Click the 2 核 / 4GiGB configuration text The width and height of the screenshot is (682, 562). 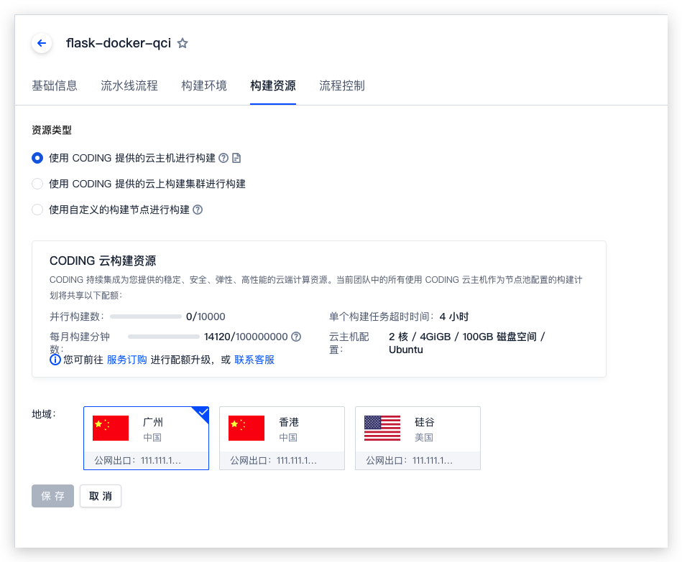pos(466,343)
